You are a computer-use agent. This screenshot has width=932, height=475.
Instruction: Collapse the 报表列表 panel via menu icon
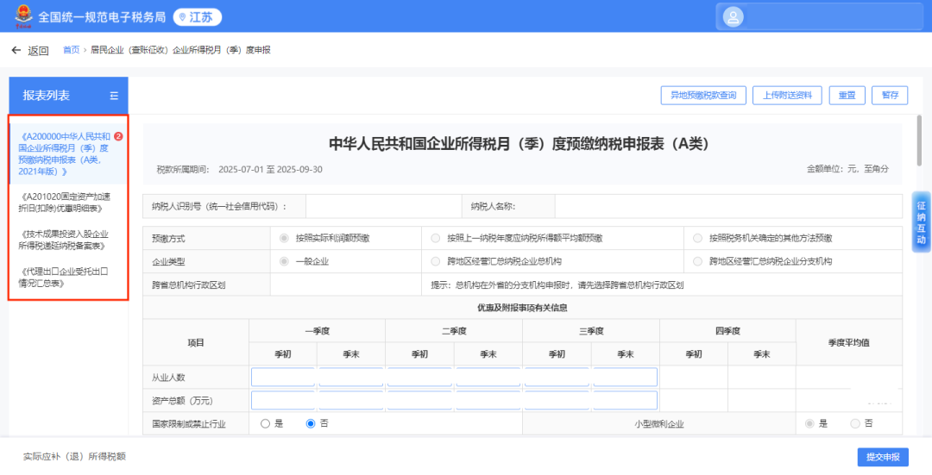[x=114, y=96]
